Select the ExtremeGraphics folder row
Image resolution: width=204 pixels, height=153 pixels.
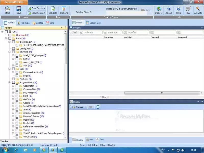point(33,72)
